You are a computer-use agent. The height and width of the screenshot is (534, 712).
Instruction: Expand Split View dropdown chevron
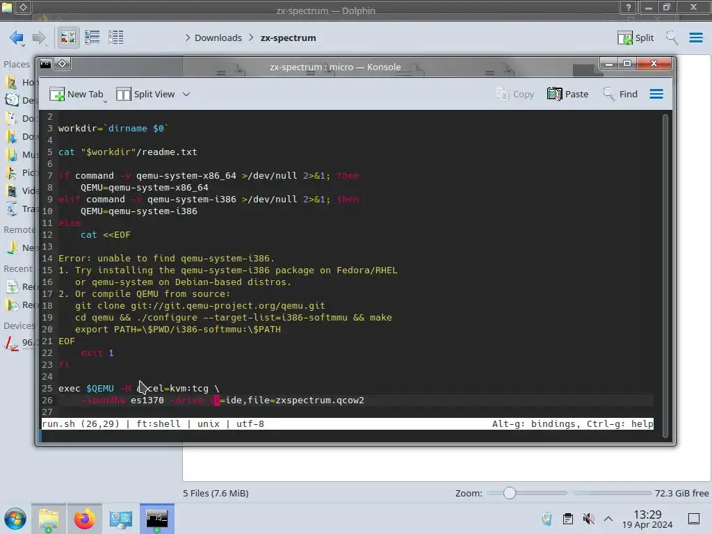pos(186,95)
